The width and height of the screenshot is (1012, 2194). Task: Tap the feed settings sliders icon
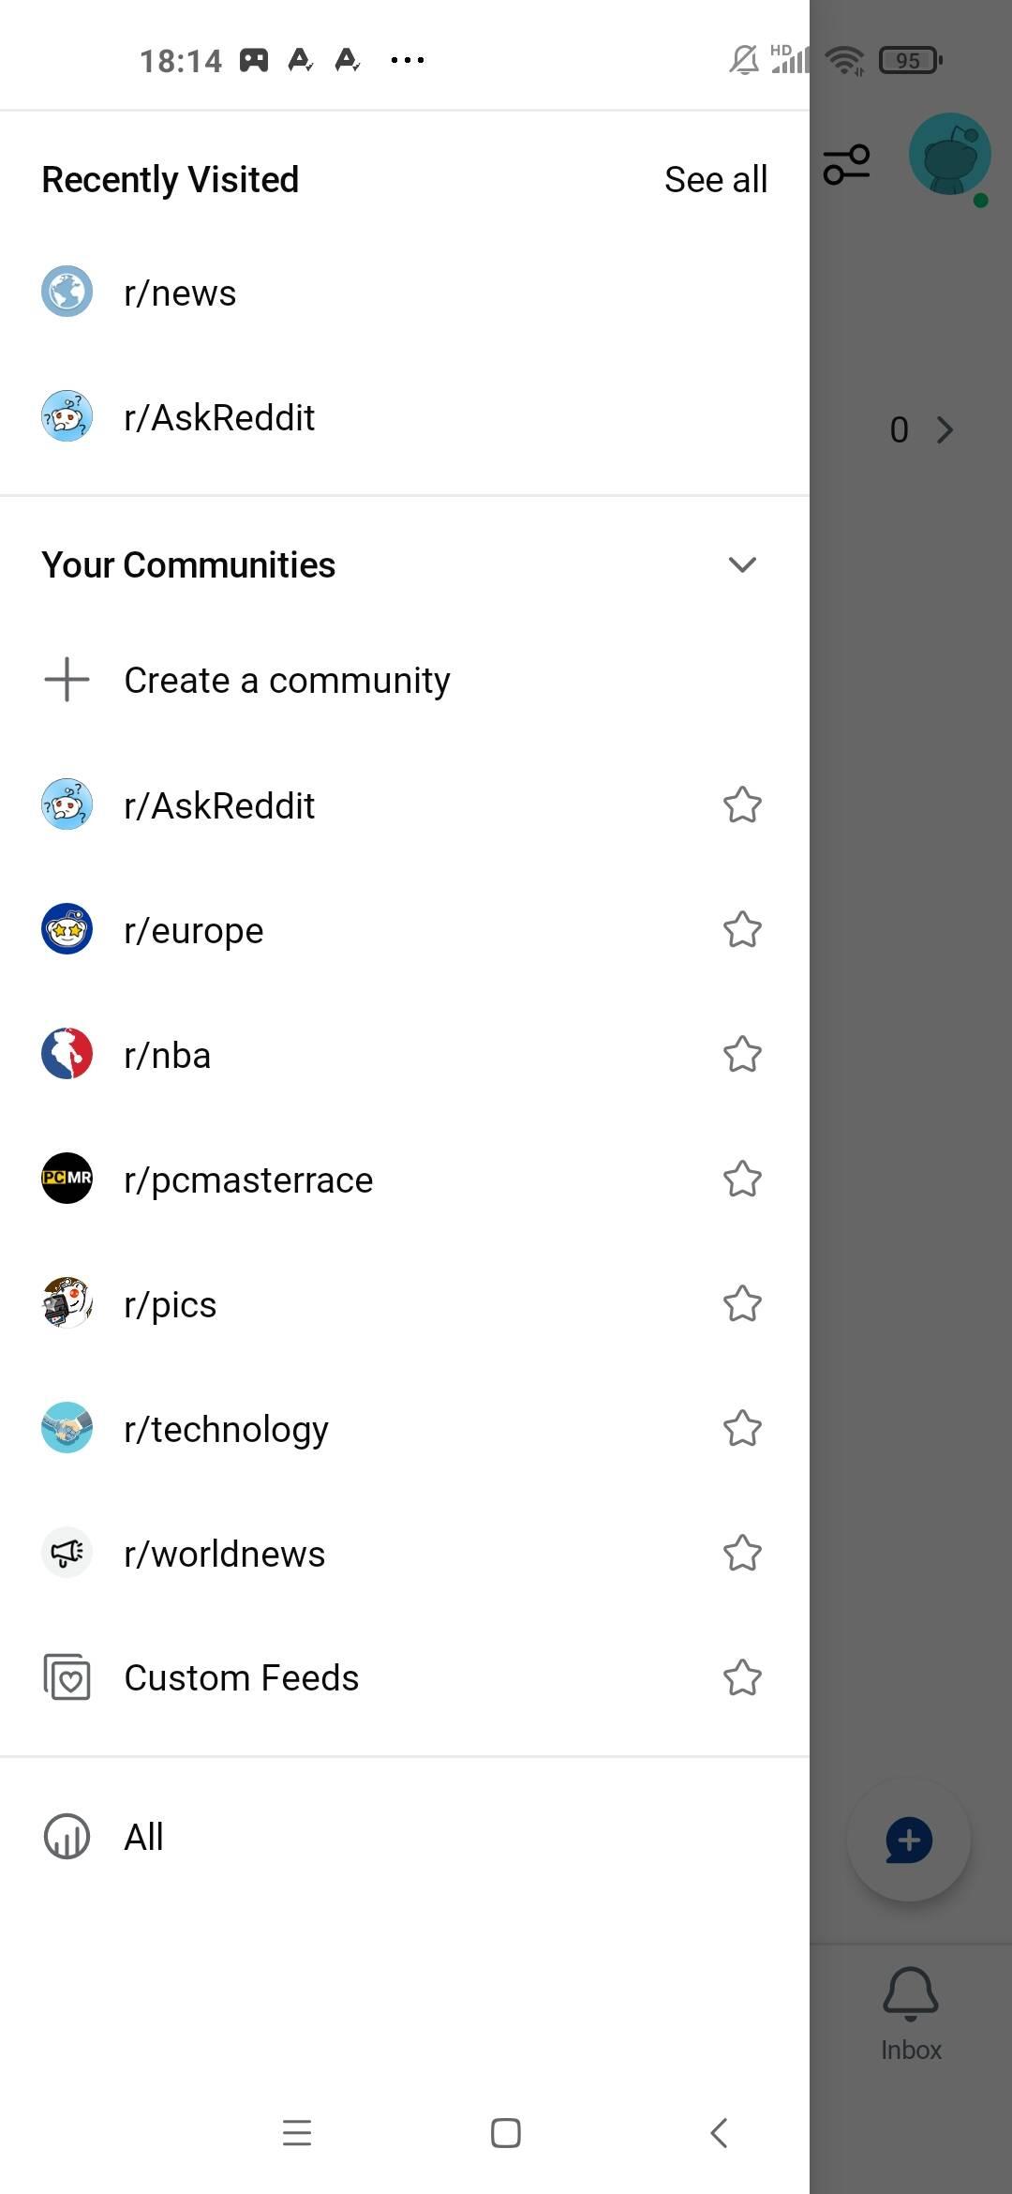(846, 165)
